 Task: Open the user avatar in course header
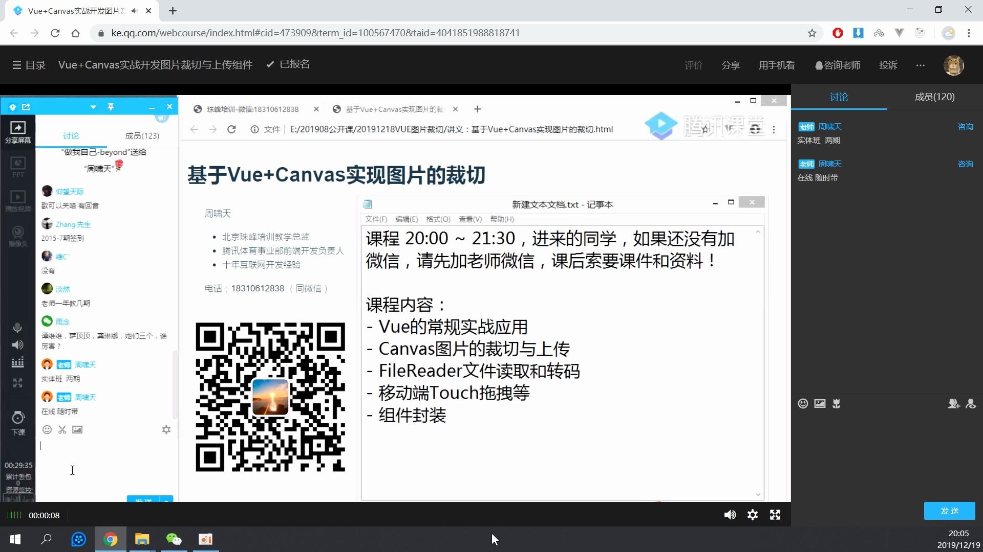[954, 65]
